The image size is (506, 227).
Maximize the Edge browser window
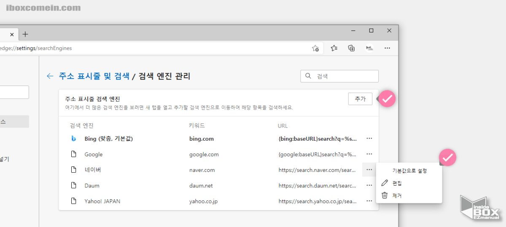pos(371,30)
